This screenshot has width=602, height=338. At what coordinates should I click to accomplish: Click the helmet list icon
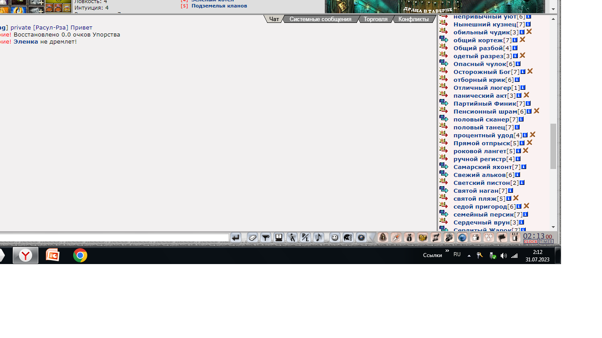point(348,238)
